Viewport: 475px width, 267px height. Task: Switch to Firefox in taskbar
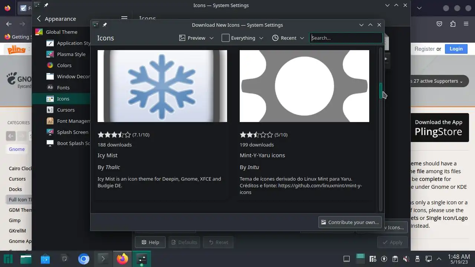tap(122, 258)
